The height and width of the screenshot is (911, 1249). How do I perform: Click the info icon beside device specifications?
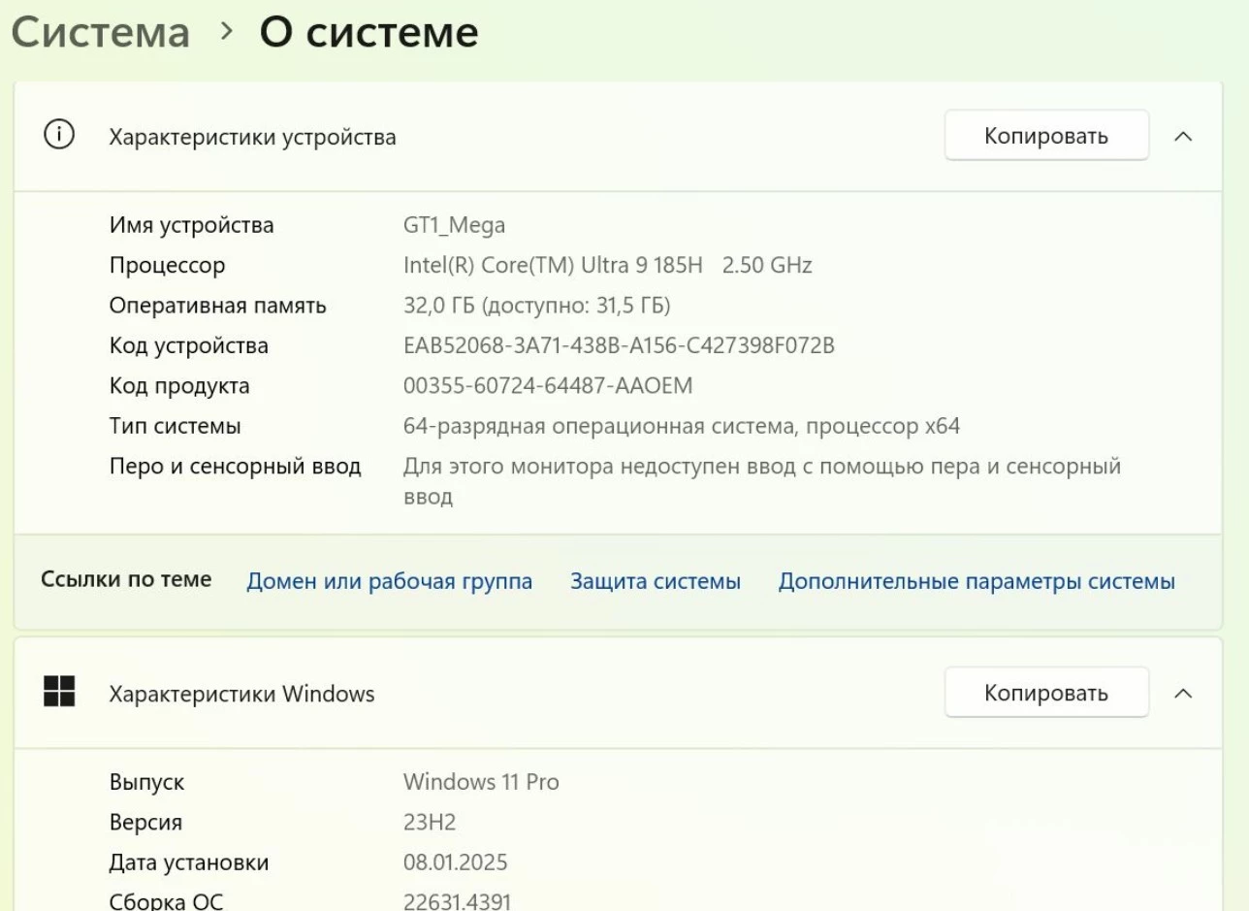(x=59, y=136)
